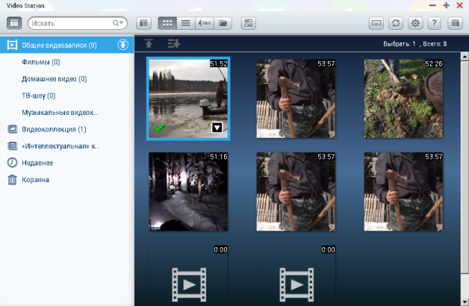
Task: Close Video Station with red X
Action: click(460, 5)
